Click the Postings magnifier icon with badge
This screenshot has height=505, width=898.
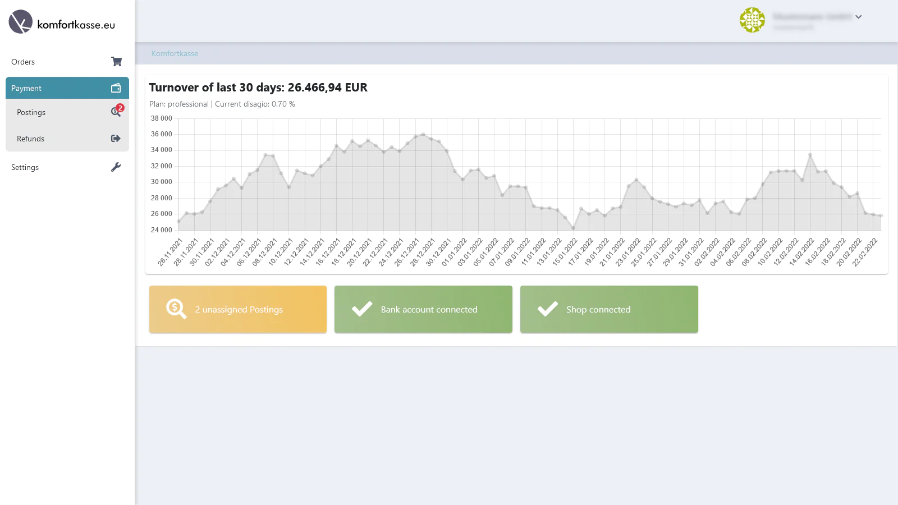116,112
